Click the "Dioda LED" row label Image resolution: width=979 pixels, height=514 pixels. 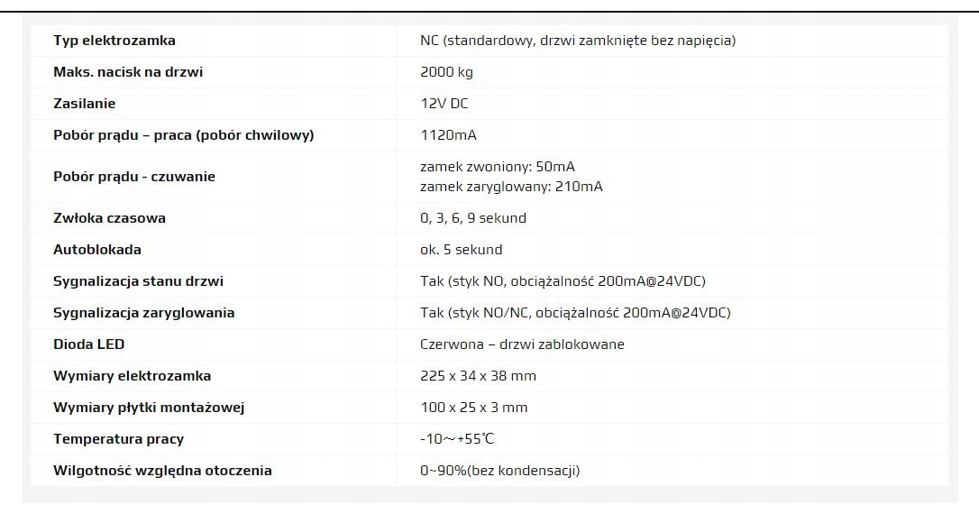[89, 344]
